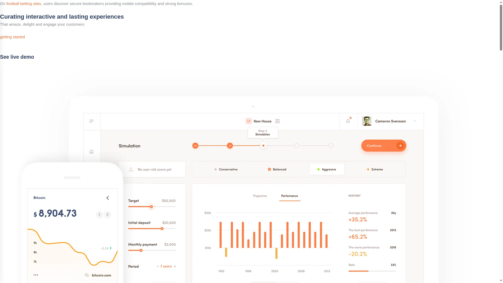
Task: Click the Rate 33% progress bar
Action: click(372, 271)
